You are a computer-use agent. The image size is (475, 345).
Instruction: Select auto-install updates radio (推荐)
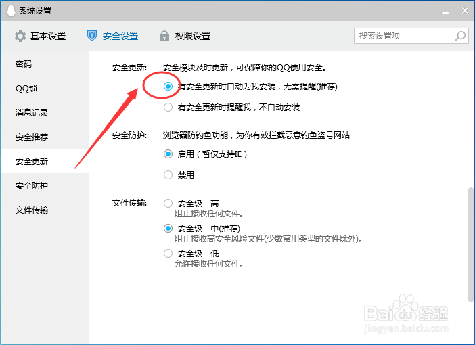point(168,87)
